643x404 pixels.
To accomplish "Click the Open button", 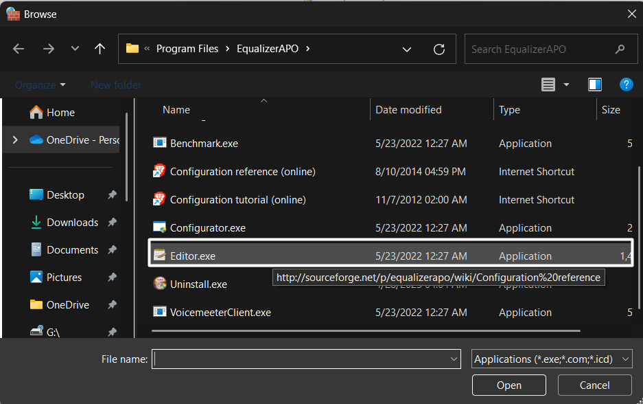I will [508, 385].
